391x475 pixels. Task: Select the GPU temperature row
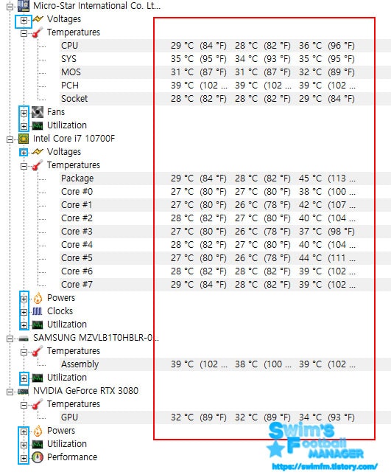click(225, 417)
